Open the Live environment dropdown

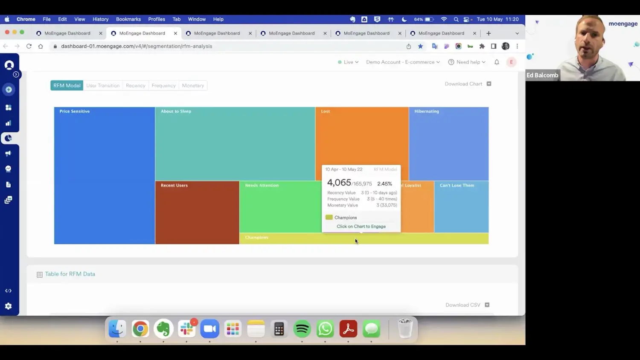pyautogui.click(x=348, y=62)
